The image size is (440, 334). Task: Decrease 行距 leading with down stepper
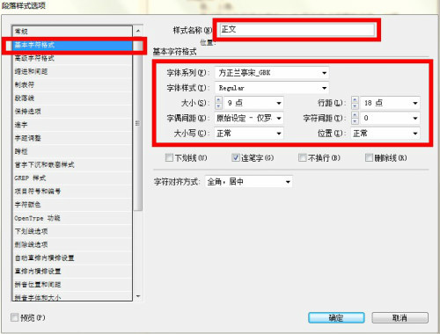355,105
